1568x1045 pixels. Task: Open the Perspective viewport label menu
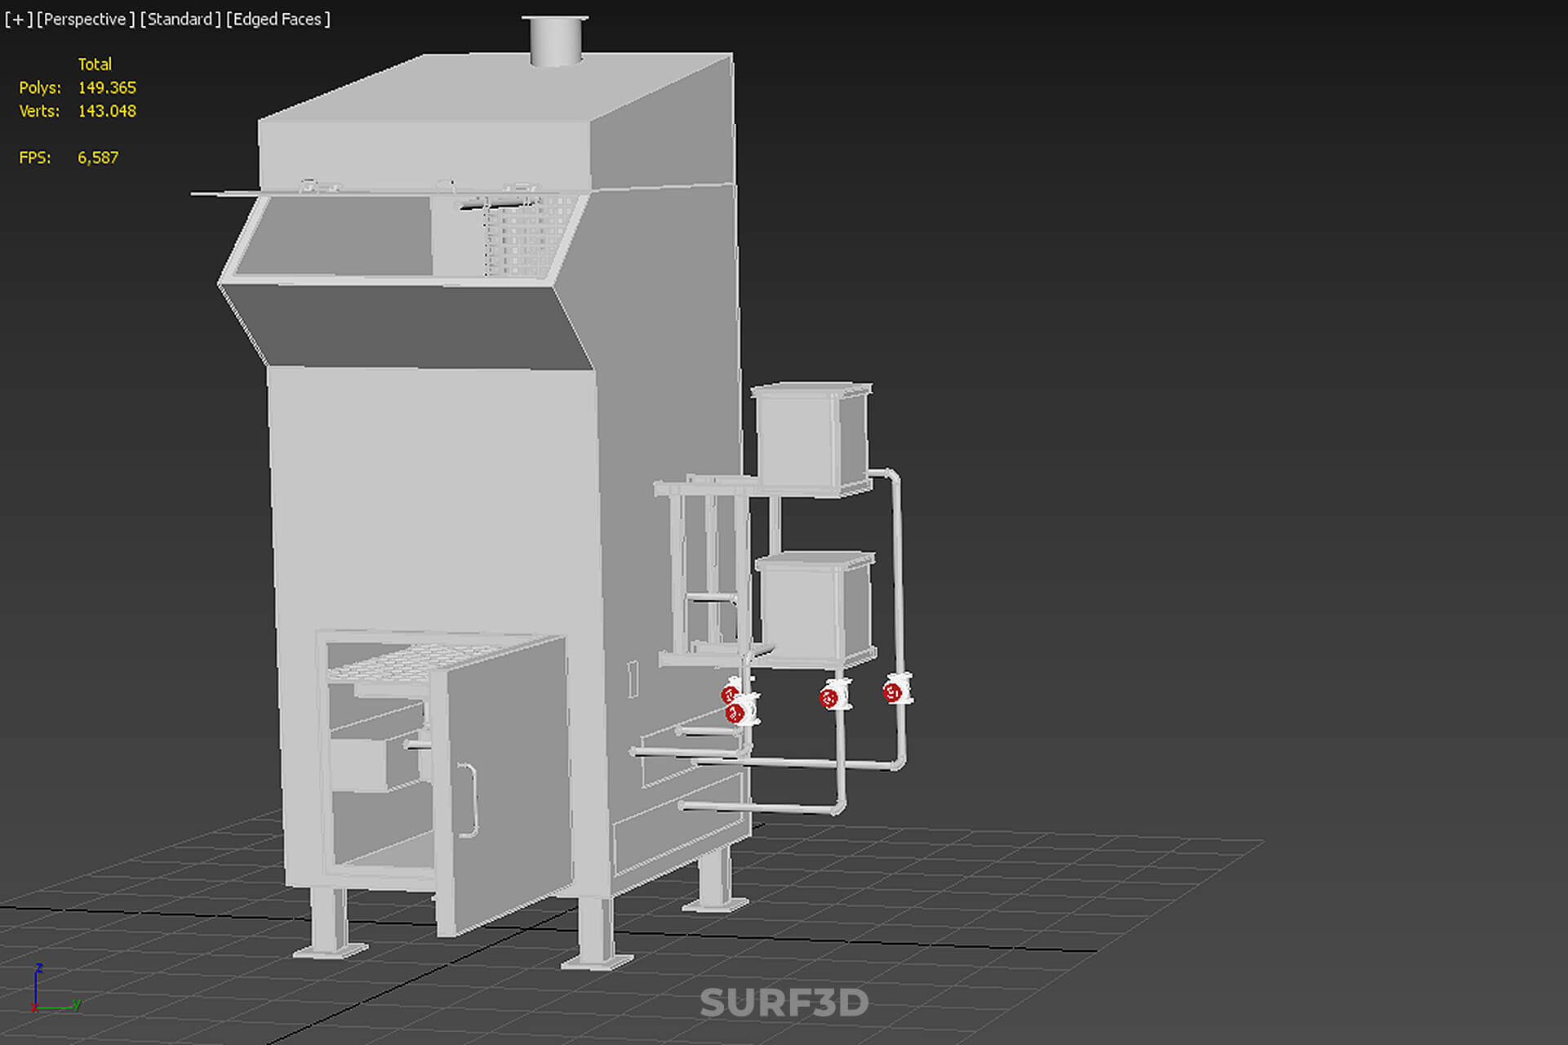coord(86,19)
